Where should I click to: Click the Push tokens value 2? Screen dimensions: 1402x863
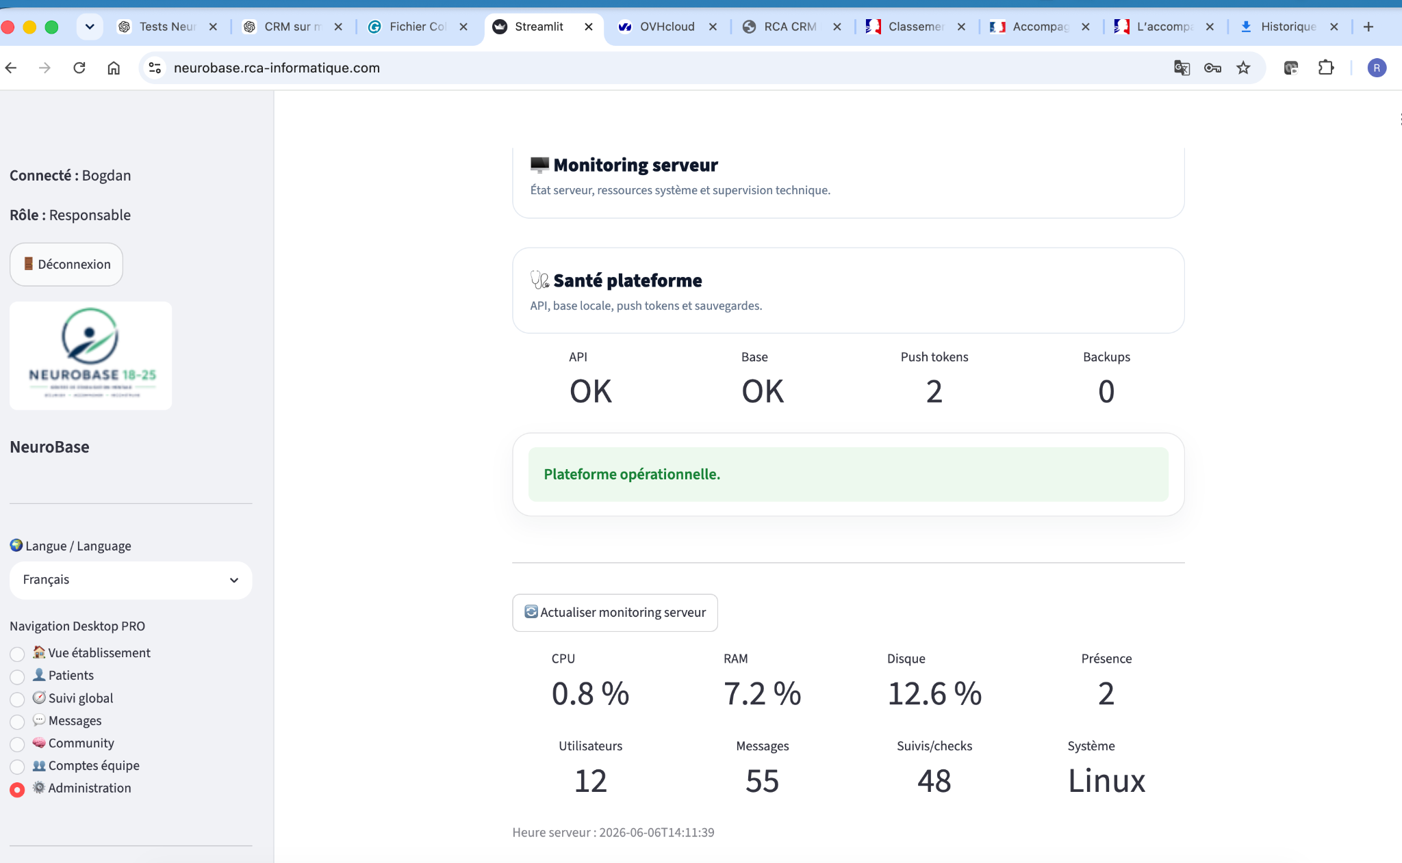point(934,391)
